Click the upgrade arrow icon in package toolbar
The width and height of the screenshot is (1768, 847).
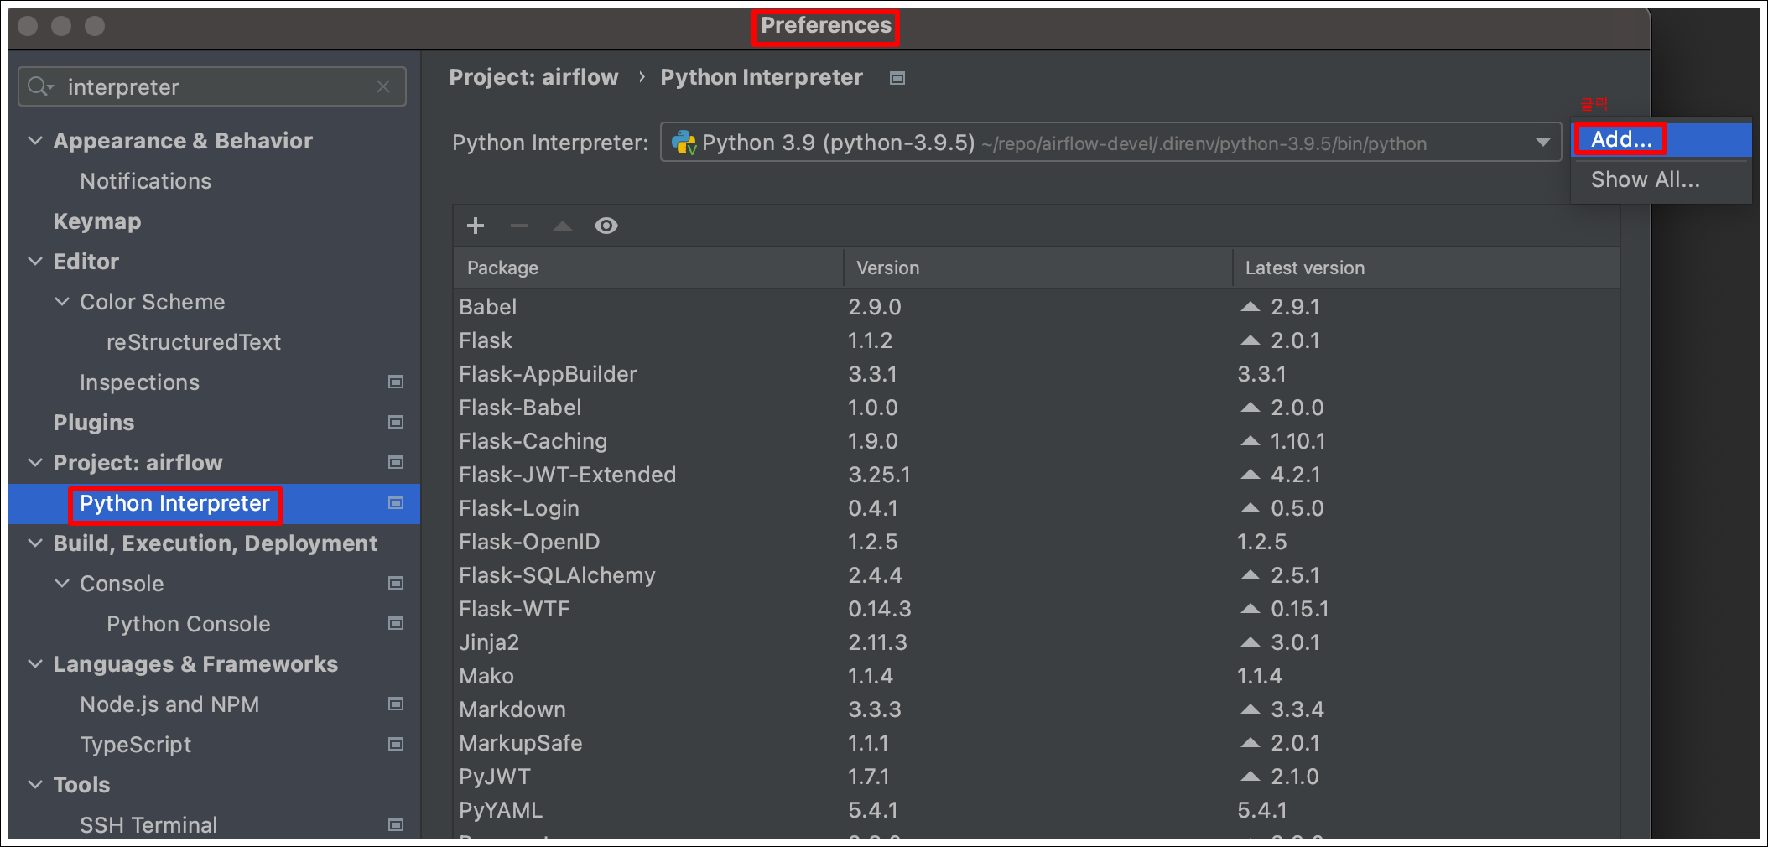coord(563,226)
